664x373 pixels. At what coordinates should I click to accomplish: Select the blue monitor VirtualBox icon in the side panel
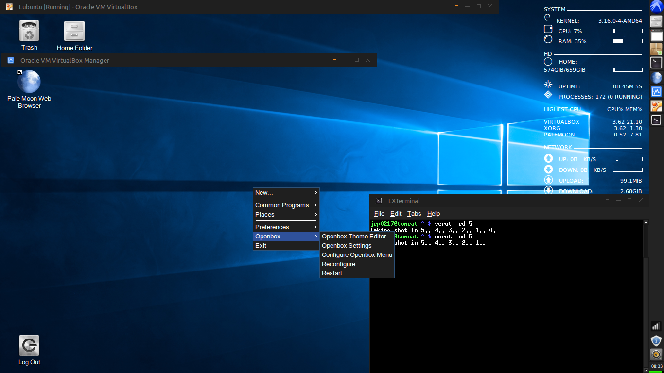pos(656,91)
